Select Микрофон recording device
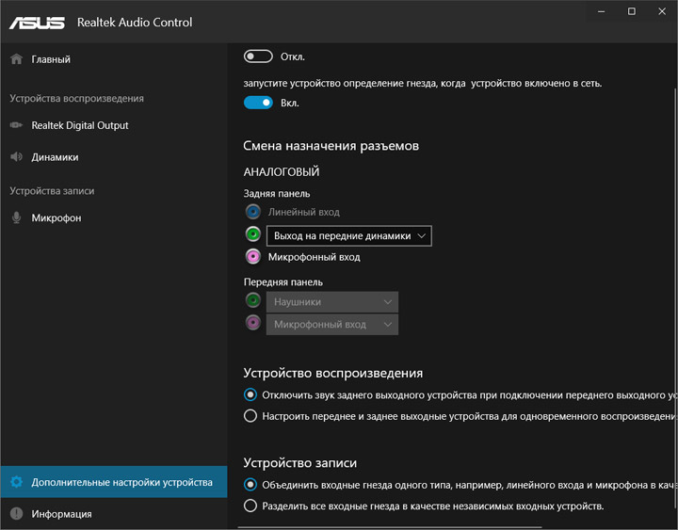678x530 pixels. tap(56, 218)
